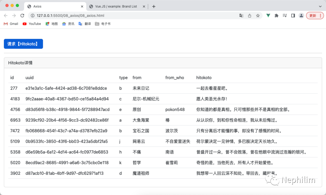This screenshot has height=195, width=326.
Task: Click the browser back arrow
Action: click(x=6, y=16)
